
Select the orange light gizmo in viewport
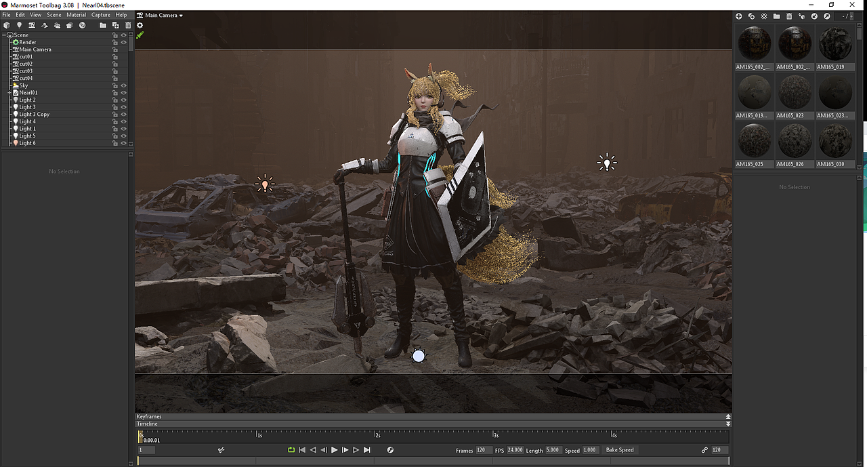(265, 183)
